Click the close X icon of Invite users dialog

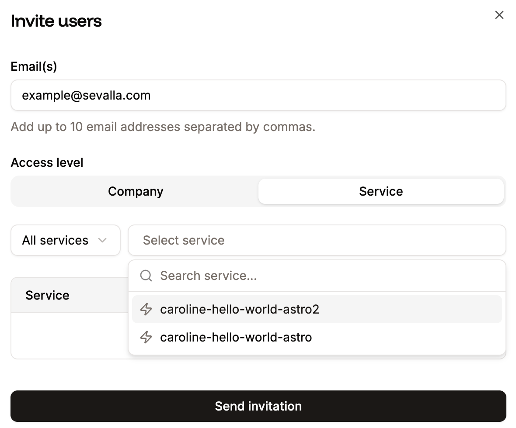pyautogui.click(x=499, y=14)
